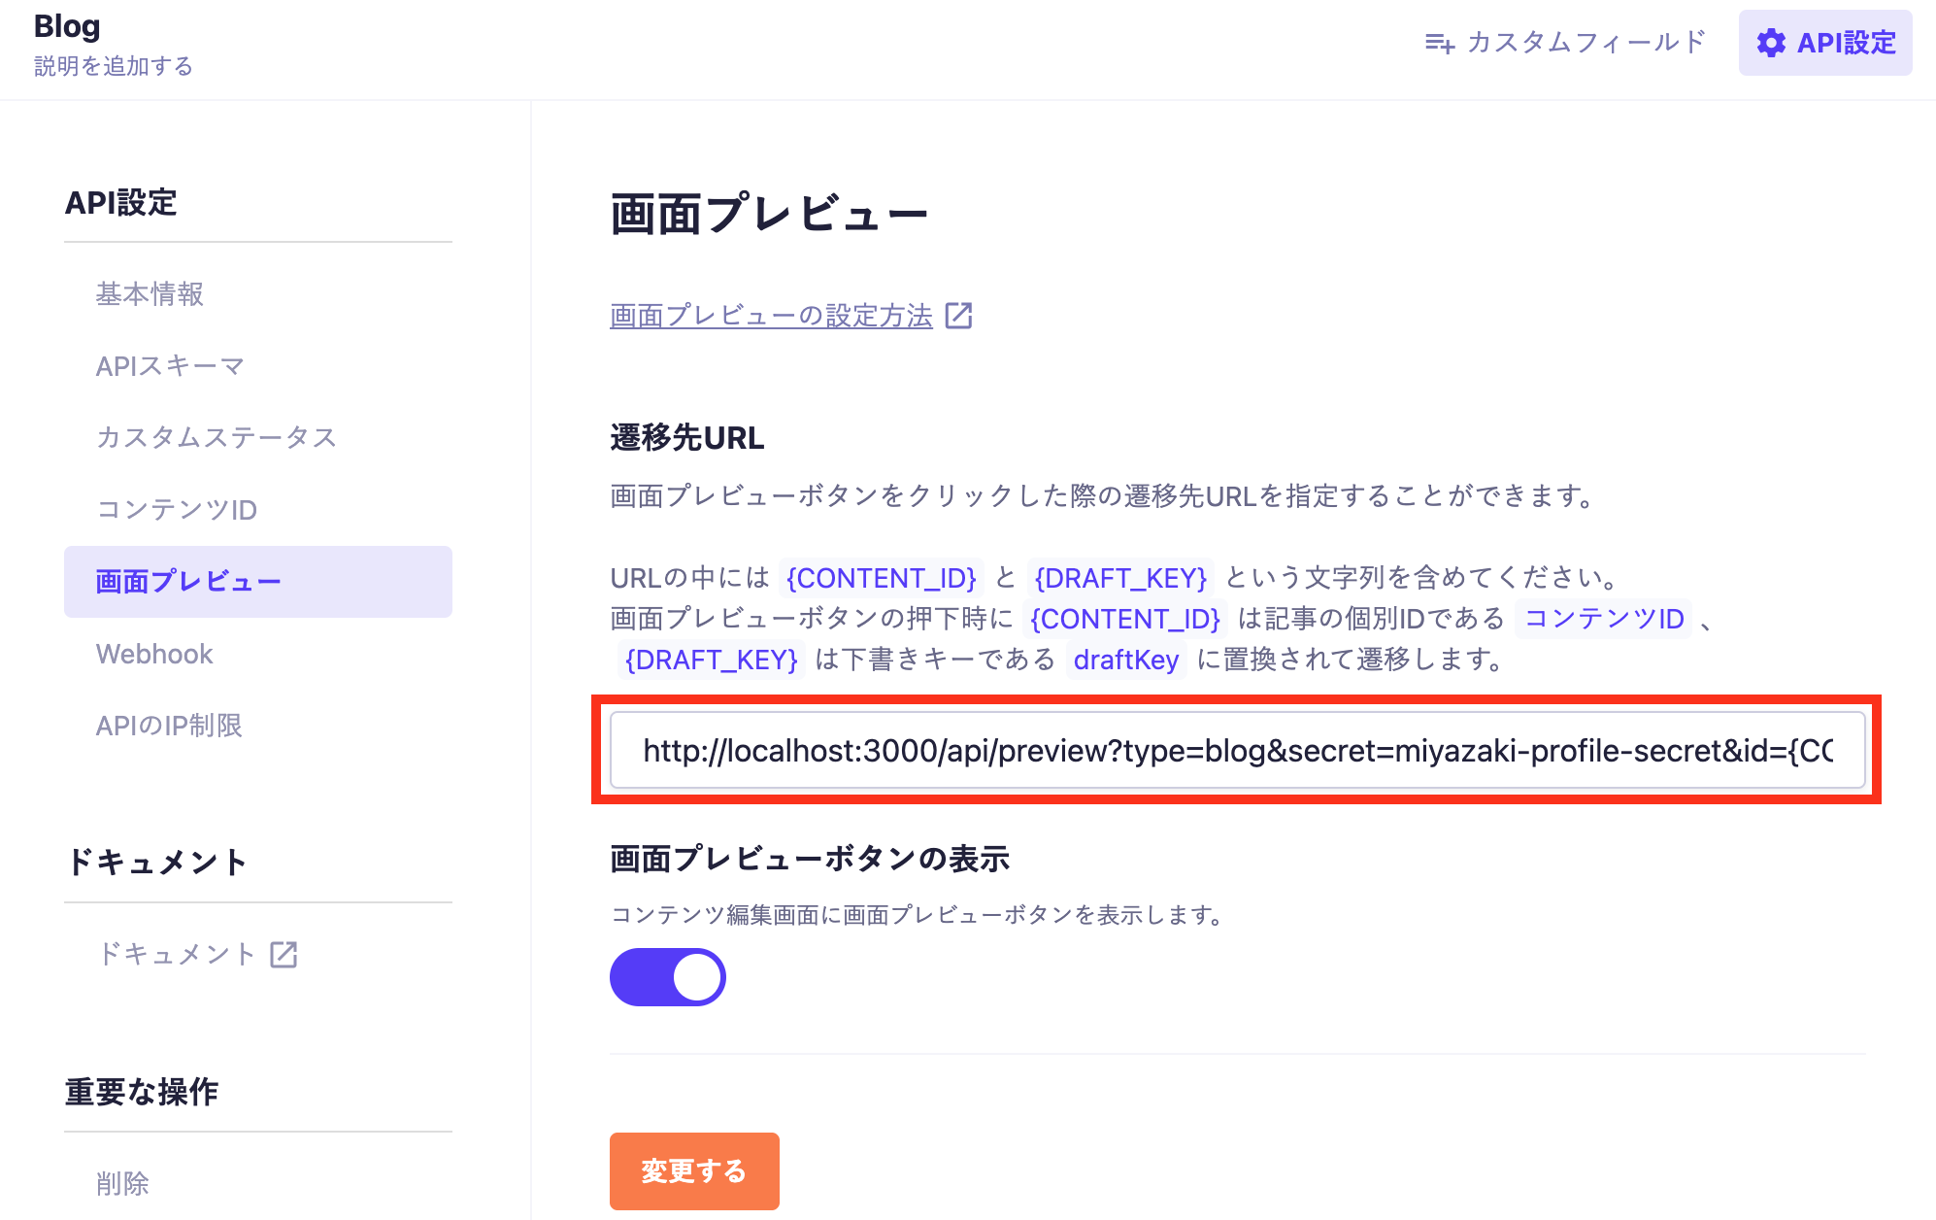Click external-link icon next to ドキュメント
This screenshot has width=1936, height=1220.
point(284,955)
